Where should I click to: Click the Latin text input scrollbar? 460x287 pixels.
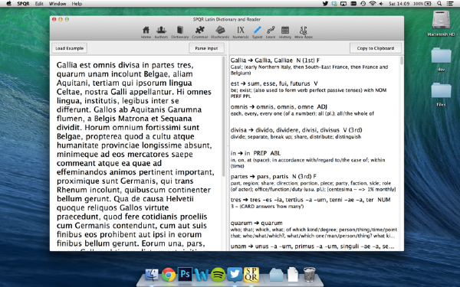(x=224, y=116)
